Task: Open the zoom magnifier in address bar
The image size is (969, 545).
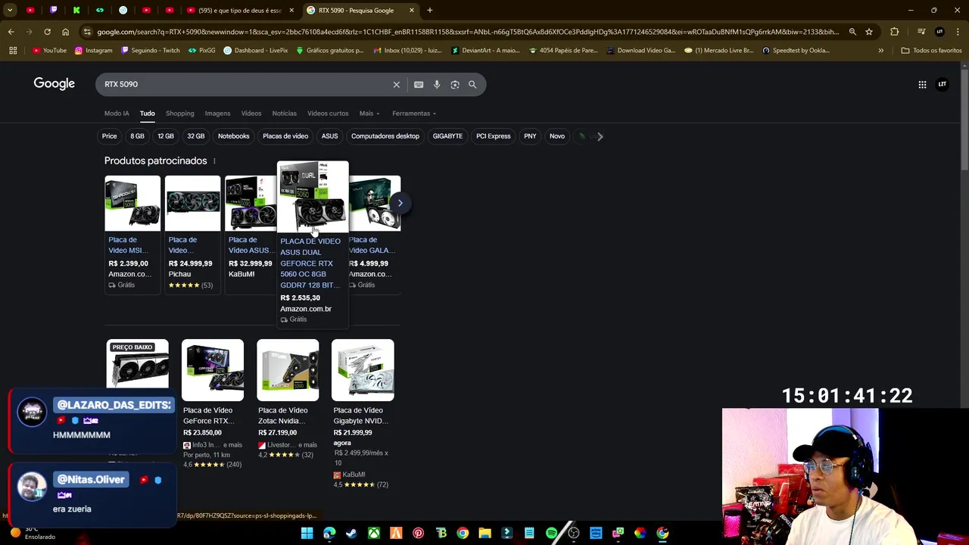Action: 852,32
